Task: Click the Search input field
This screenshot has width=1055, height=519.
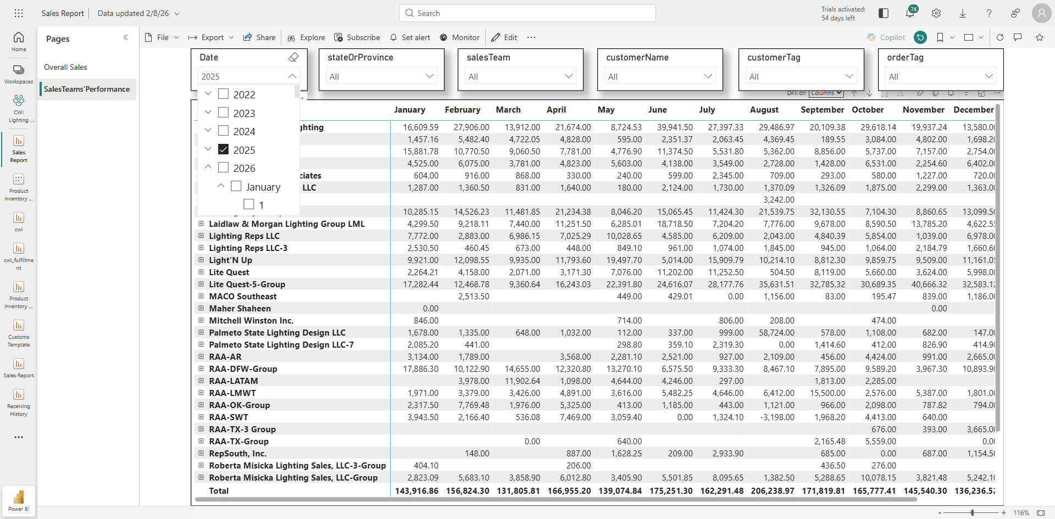Action: point(527,13)
